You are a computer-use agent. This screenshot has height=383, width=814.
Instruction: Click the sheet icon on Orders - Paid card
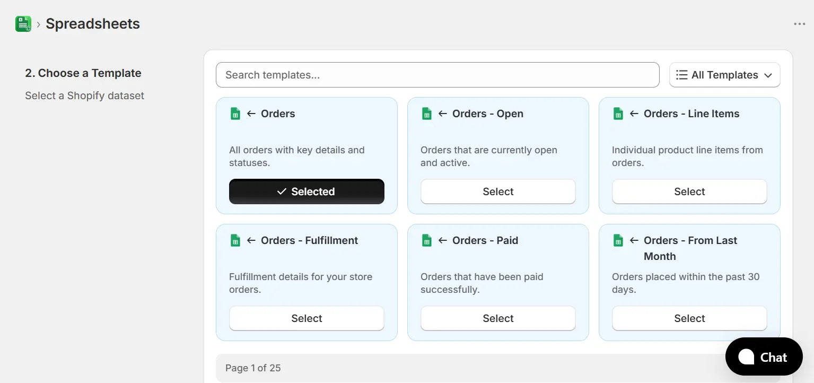(427, 240)
